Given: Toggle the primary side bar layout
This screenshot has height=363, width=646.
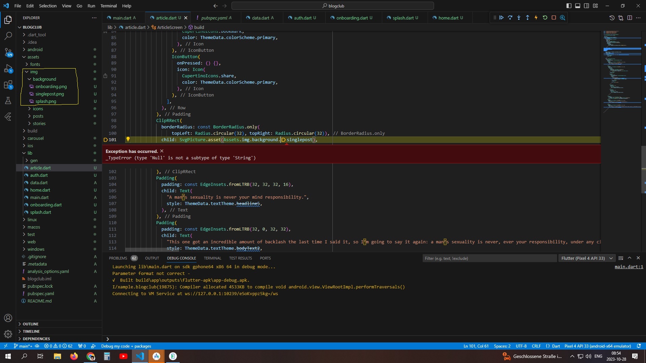Looking at the screenshot, I should click(569, 6).
